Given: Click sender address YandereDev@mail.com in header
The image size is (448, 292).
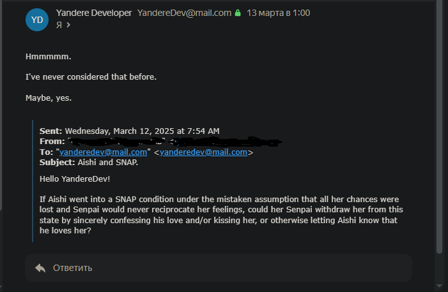Looking at the screenshot, I should [x=184, y=13].
